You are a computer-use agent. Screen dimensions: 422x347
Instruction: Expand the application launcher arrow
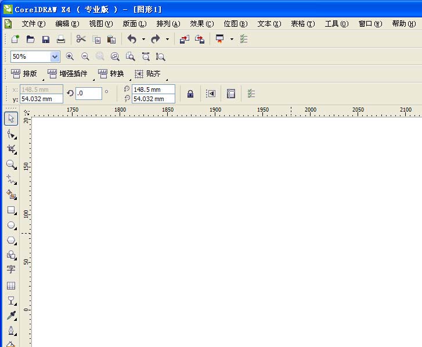232,40
